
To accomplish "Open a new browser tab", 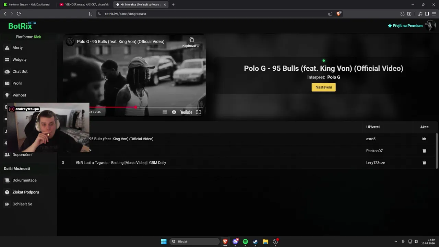I will tap(173, 4).
